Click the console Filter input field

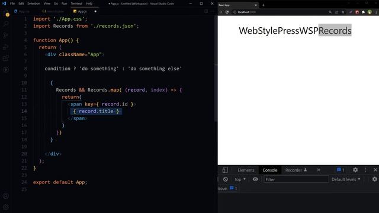(x=296, y=179)
